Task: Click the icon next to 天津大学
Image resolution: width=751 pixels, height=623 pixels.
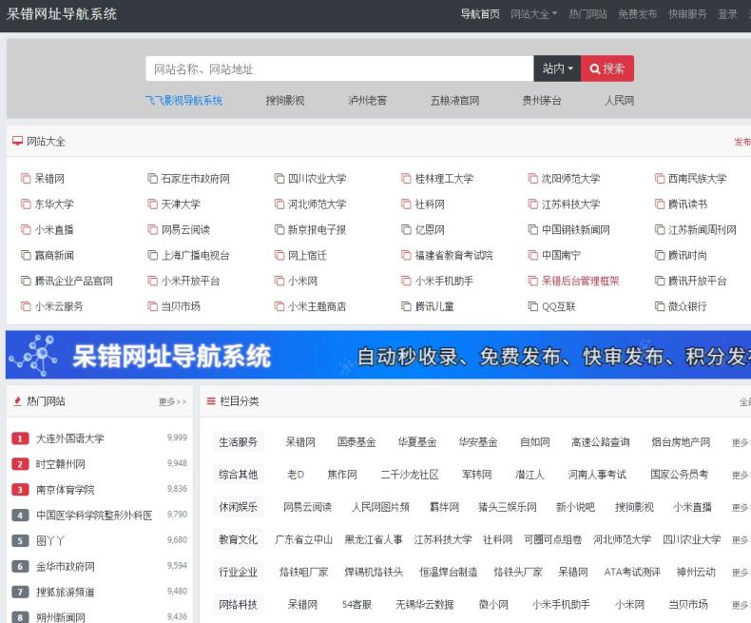Action: coord(152,204)
